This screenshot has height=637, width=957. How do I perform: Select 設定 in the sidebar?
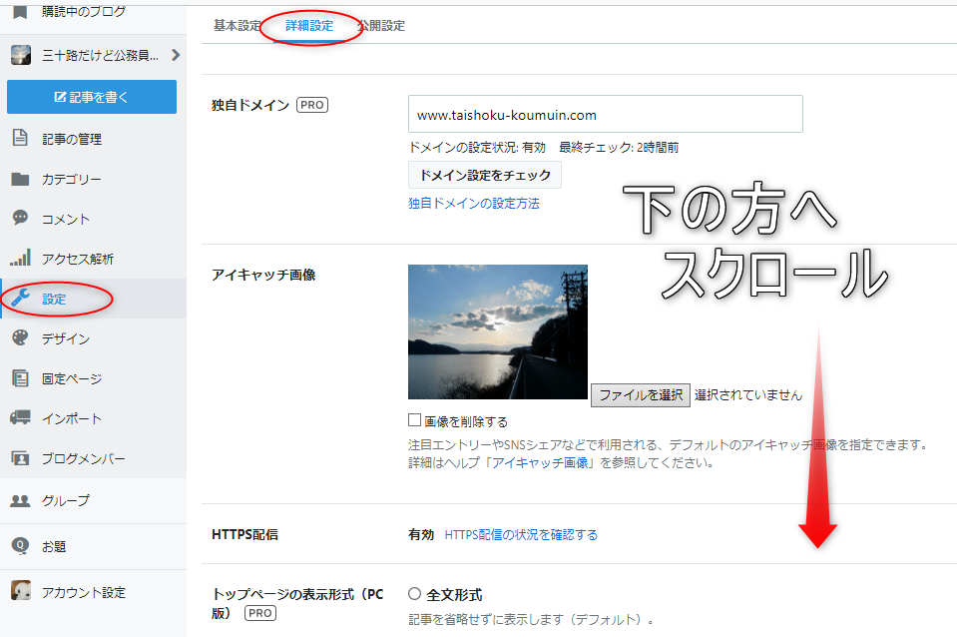tap(54, 300)
